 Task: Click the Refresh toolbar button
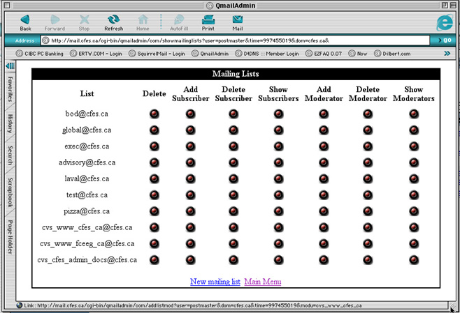coord(113,22)
